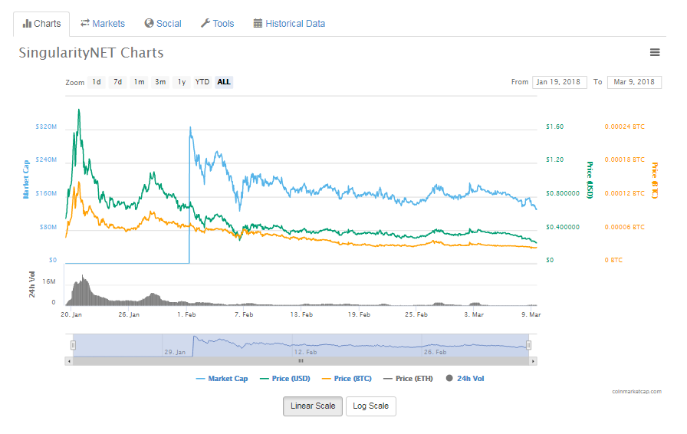Image resolution: width=687 pixels, height=434 pixels.
Task: Click the wrench icon beside Tools
Action: [x=205, y=23]
